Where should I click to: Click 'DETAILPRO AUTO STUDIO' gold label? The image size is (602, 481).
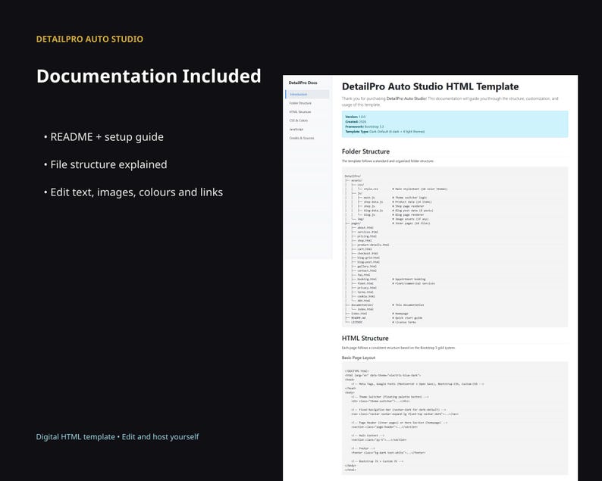(89, 39)
